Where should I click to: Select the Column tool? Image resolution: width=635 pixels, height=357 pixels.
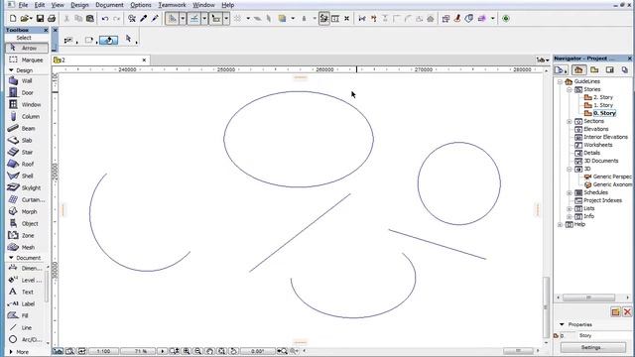27,117
